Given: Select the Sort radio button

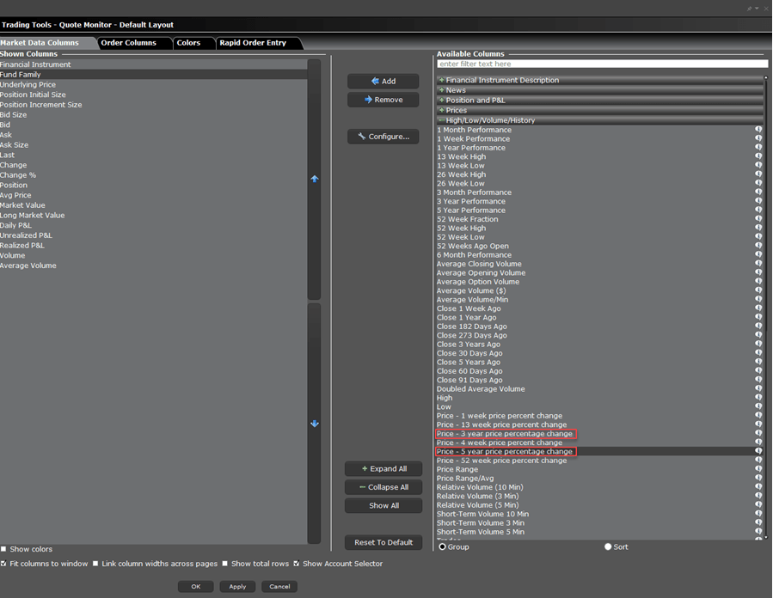Looking at the screenshot, I should (608, 546).
